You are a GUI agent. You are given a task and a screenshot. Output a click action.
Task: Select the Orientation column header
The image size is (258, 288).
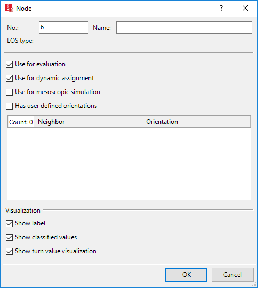[196, 122]
